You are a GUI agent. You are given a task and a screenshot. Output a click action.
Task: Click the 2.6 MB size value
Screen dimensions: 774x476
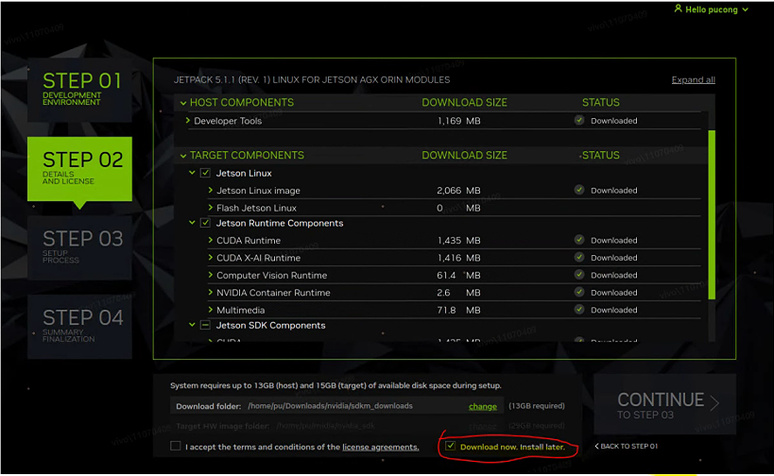point(458,293)
